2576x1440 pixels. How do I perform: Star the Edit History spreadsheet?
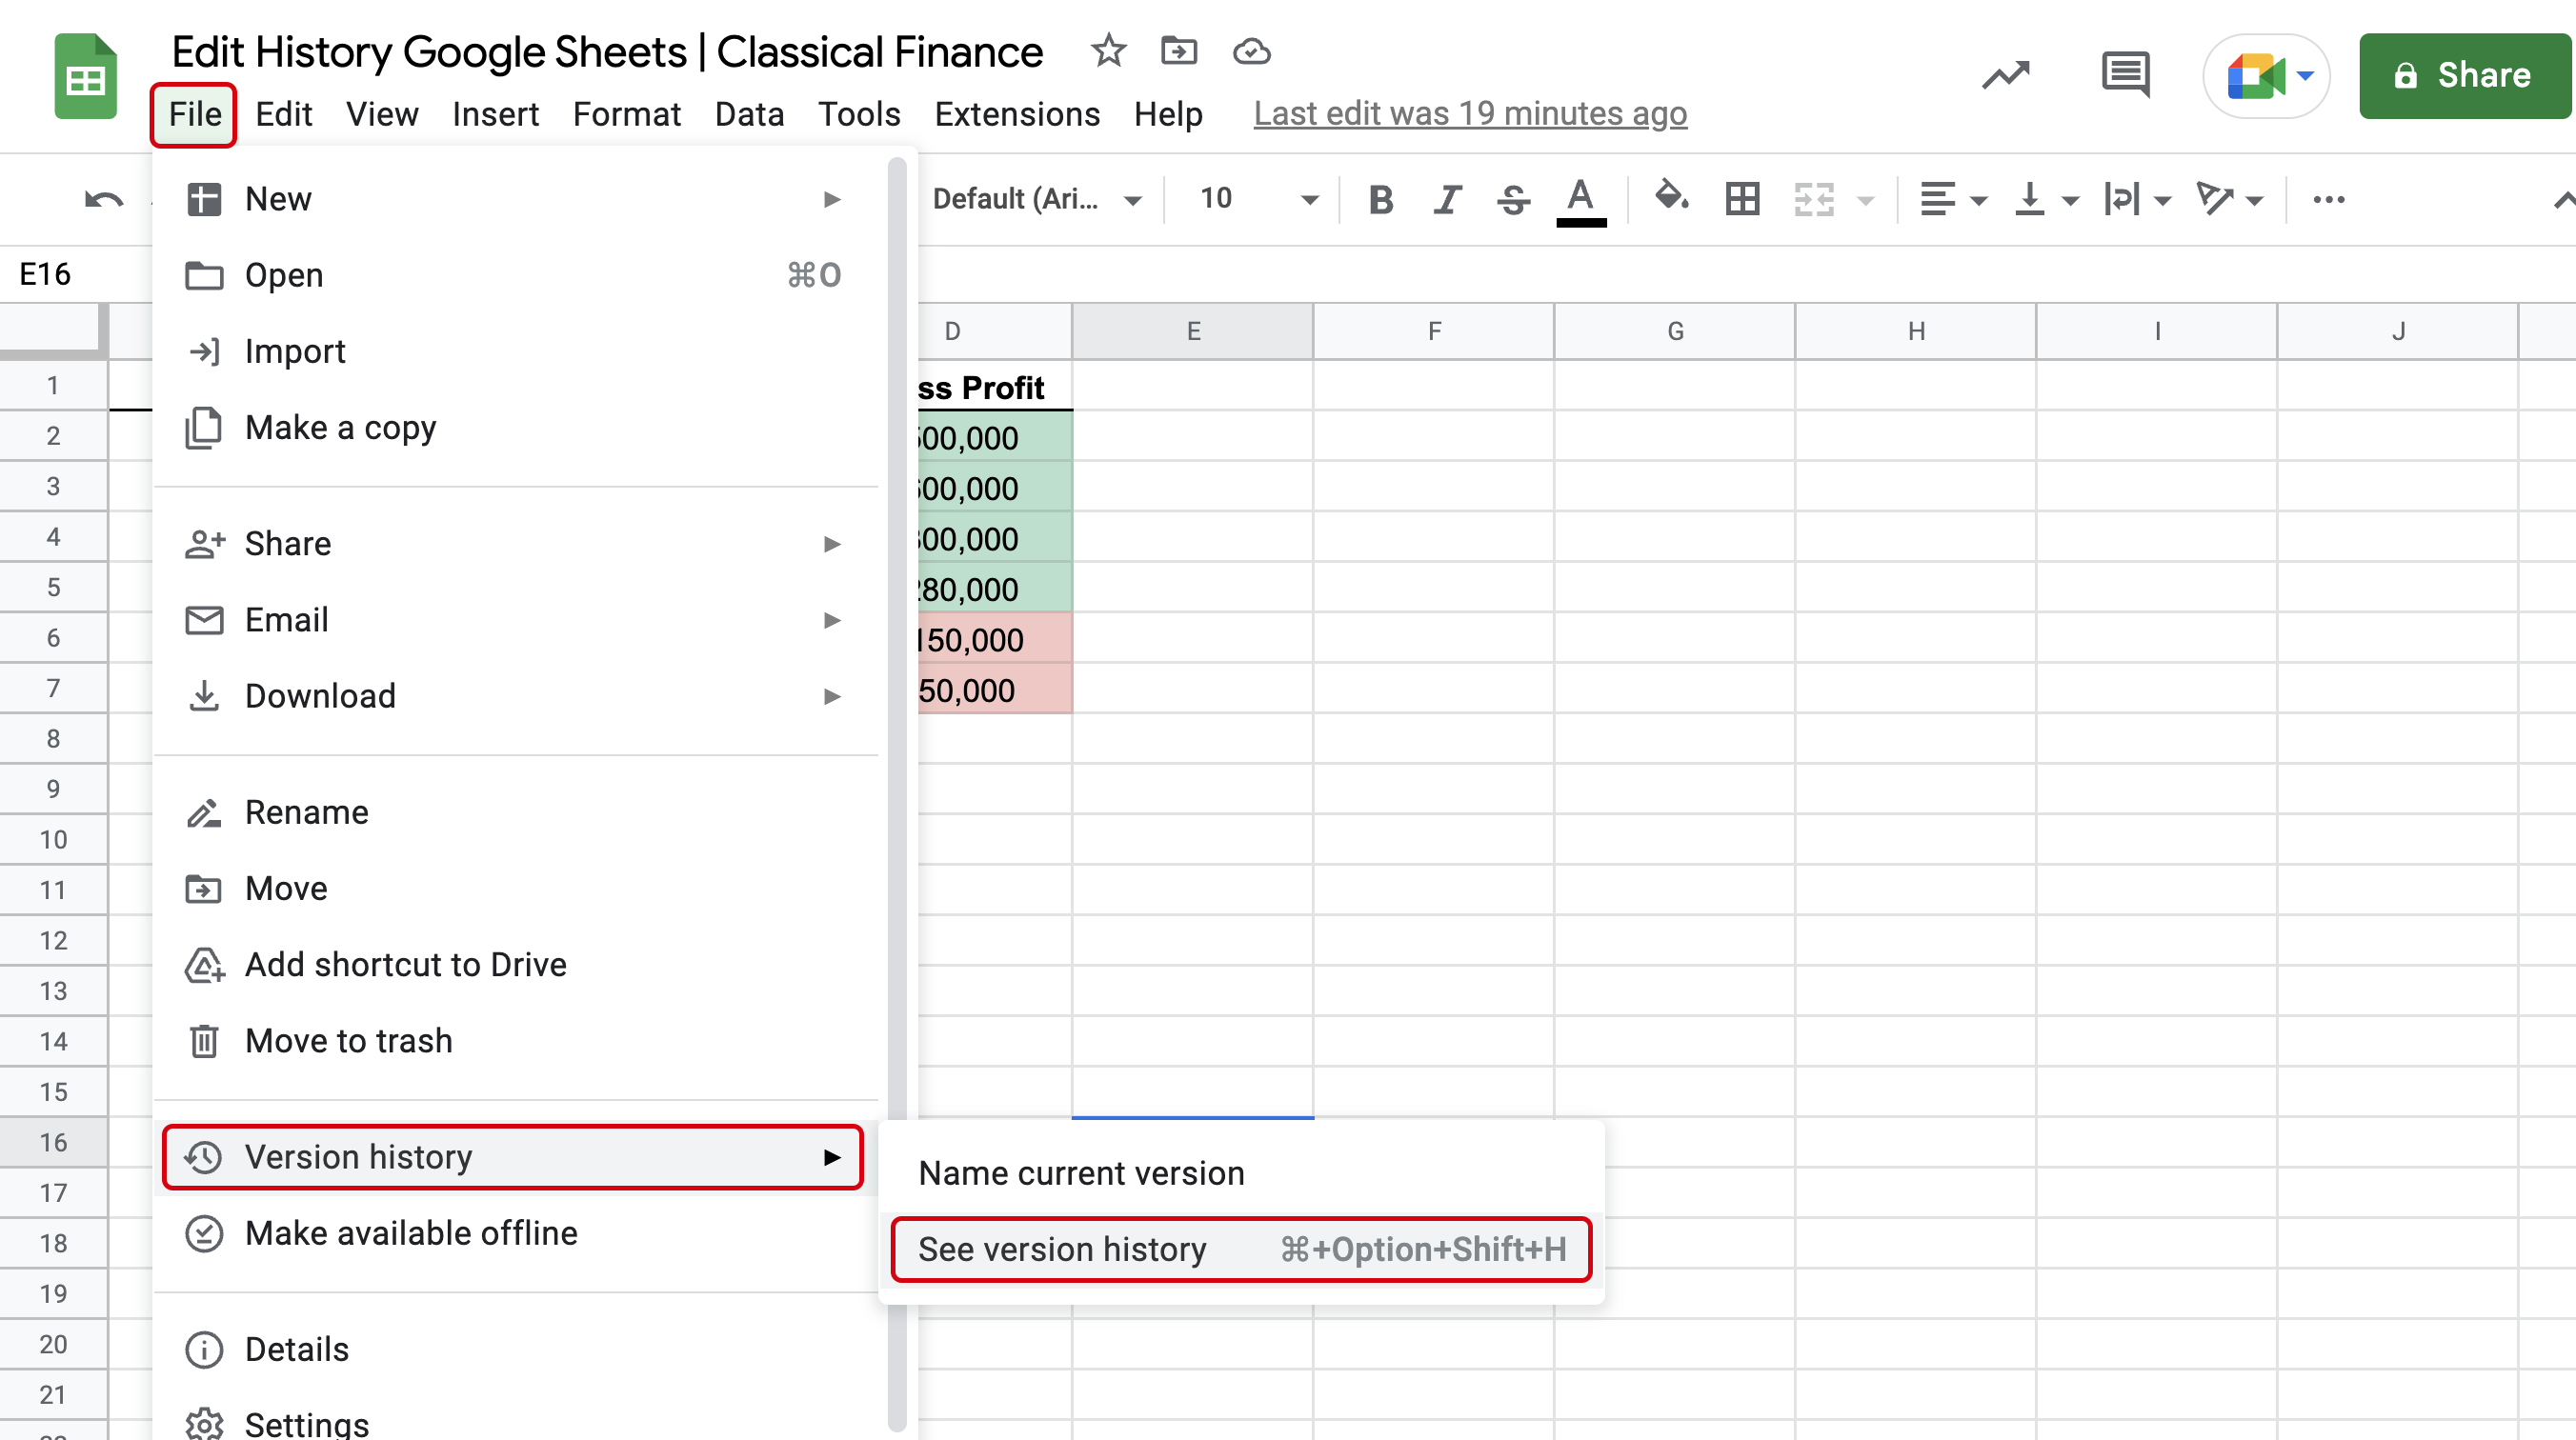1108,51
